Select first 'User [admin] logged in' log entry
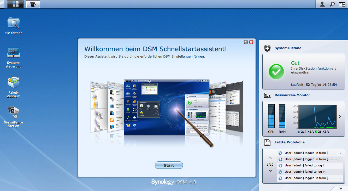Image resolution: width=348 pixels, height=191 pixels. [x=310, y=153]
